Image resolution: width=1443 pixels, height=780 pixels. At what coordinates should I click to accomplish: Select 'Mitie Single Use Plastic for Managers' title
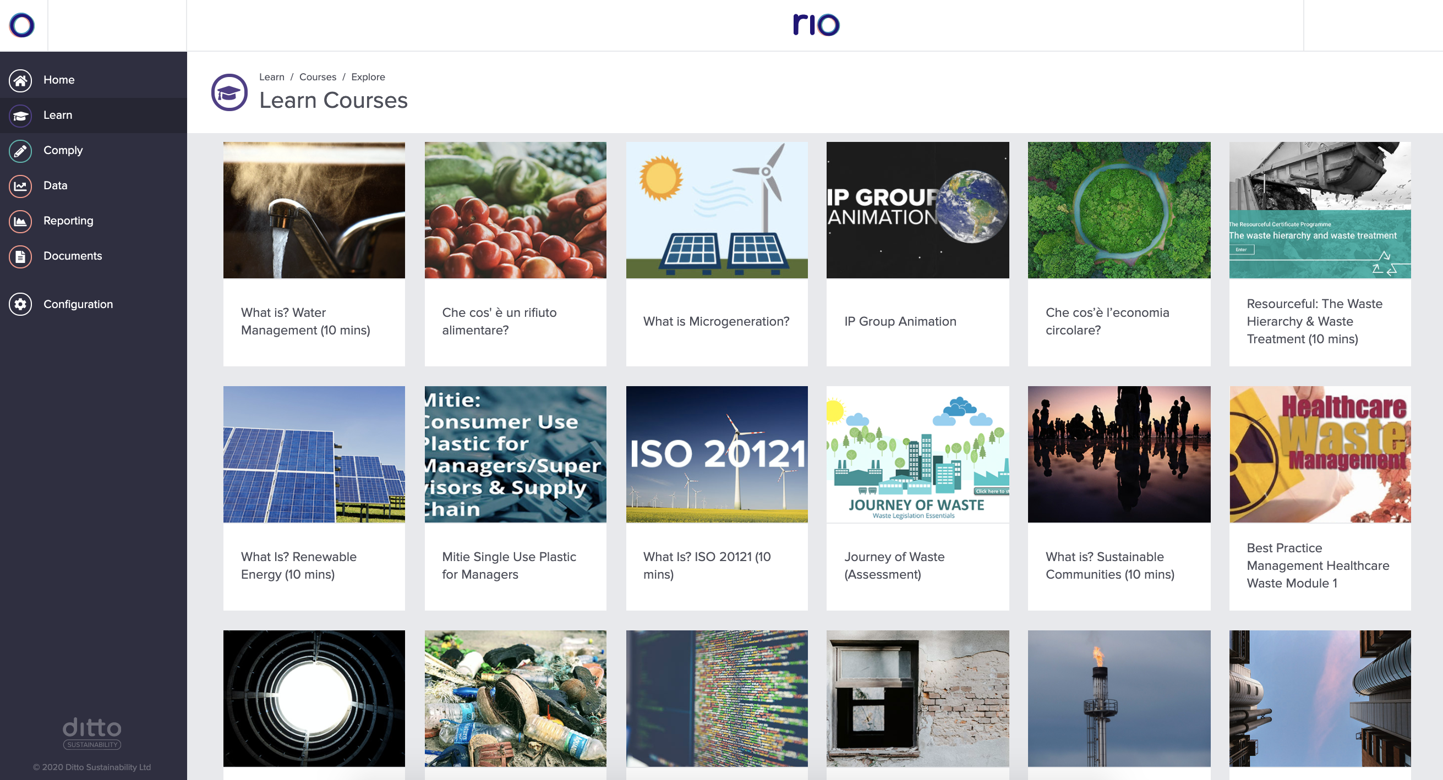(509, 566)
